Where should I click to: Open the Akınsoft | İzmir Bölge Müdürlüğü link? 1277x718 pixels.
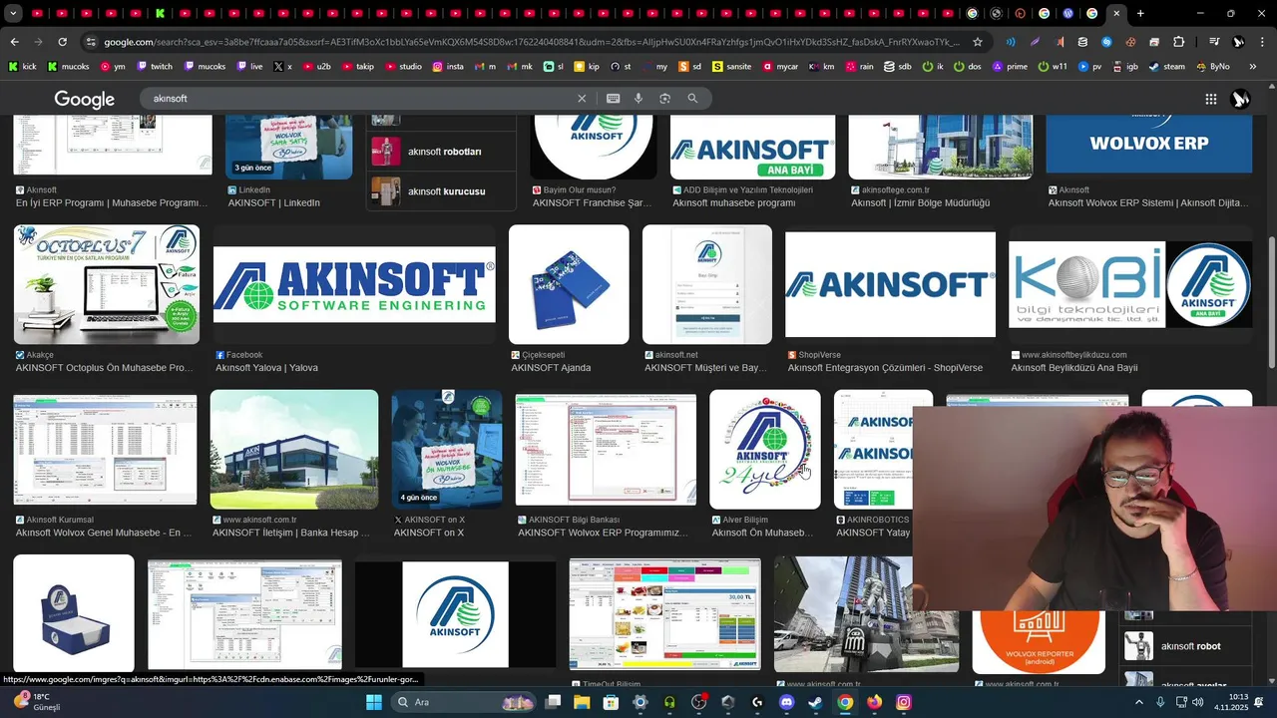(920, 202)
